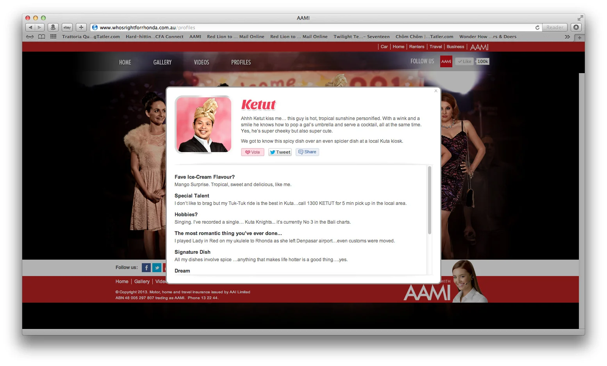
Task: Click footer Home link
Action: [122, 282]
